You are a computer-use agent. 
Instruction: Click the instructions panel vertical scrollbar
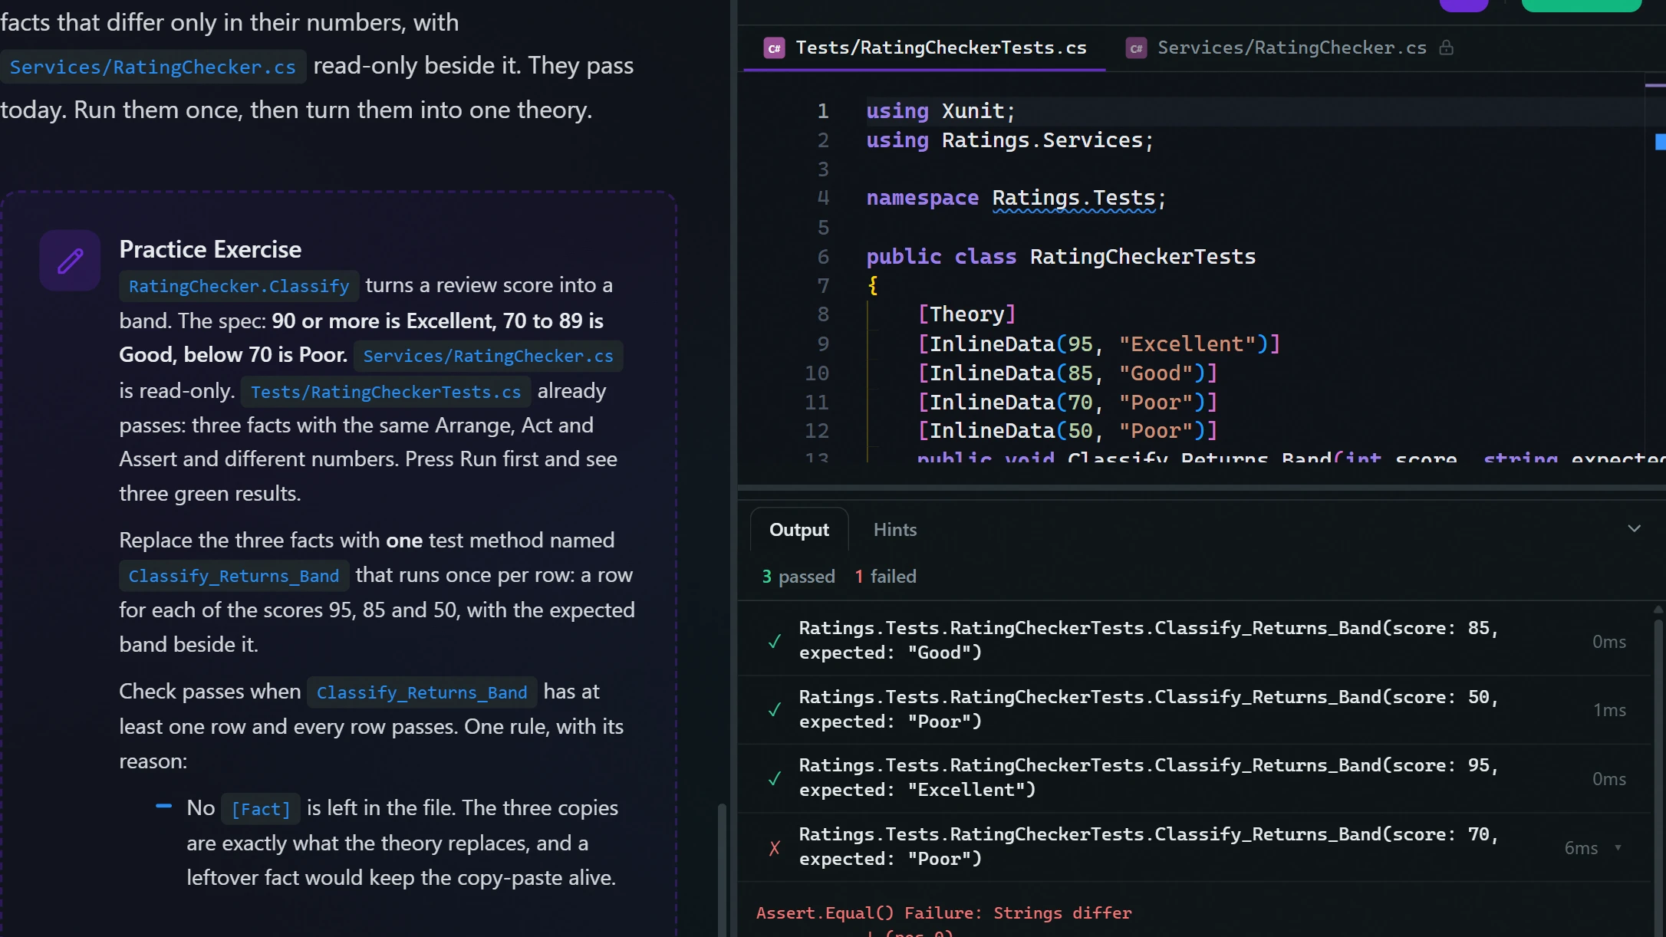point(721,870)
